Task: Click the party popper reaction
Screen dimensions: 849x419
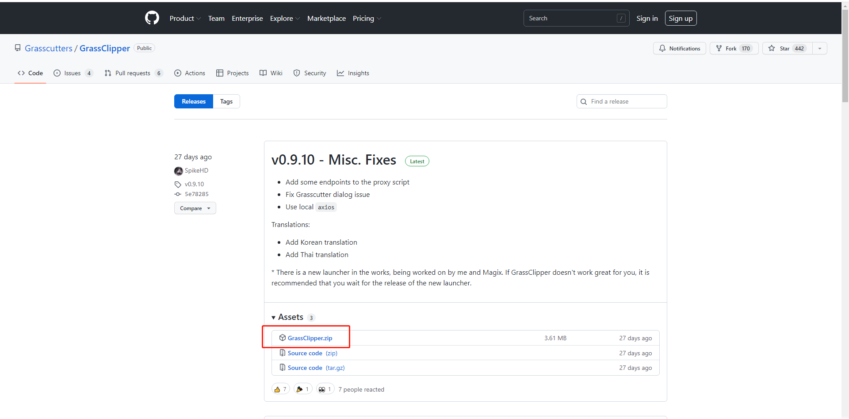Action: click(x=303, y=389)
